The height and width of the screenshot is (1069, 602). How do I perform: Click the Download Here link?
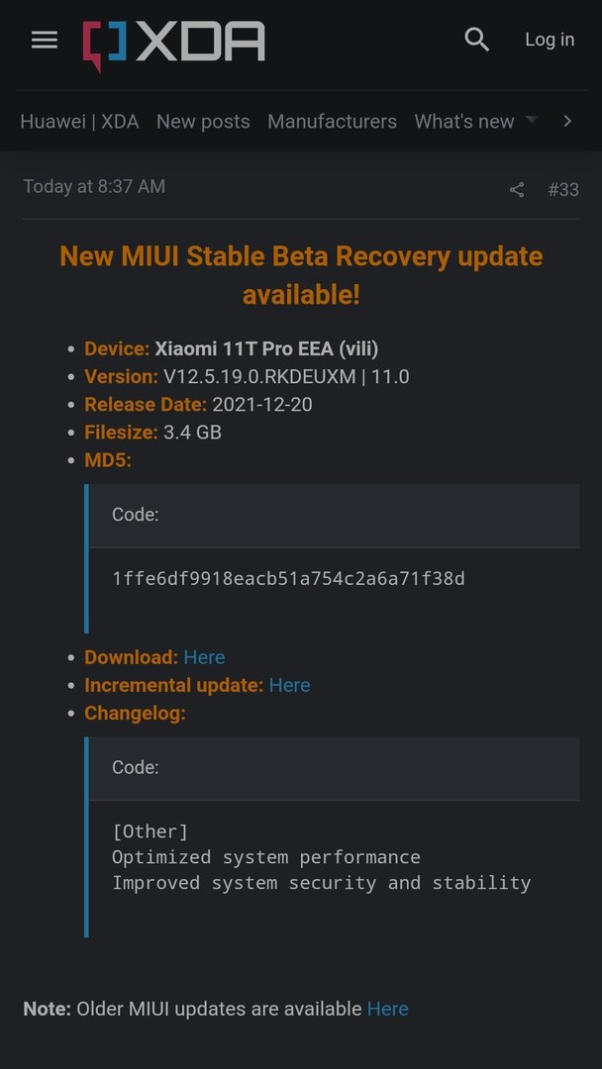pyautogui.click(x=205, y=657)
